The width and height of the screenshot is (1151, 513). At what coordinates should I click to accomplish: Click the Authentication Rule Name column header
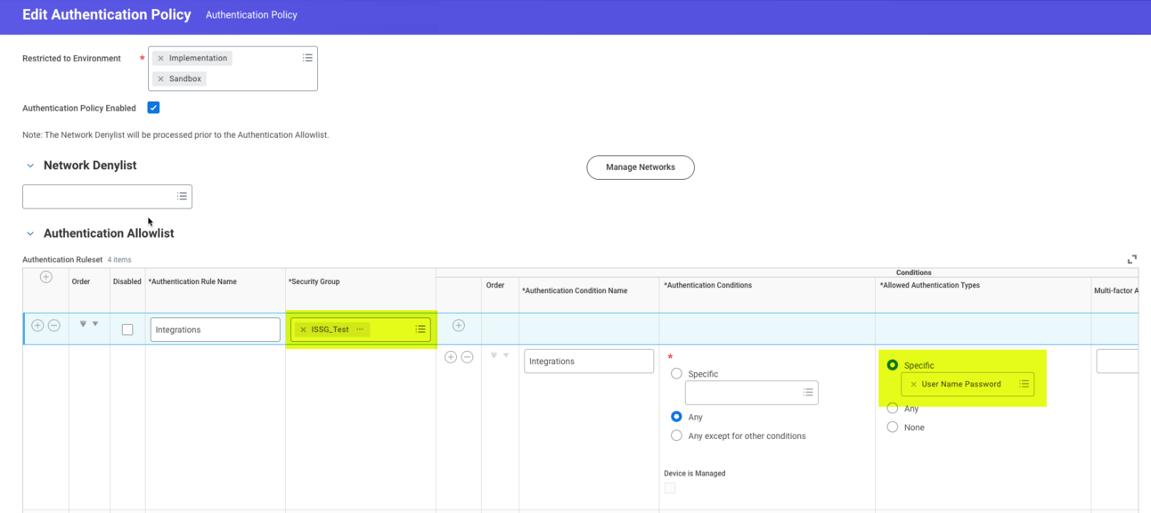(192, 281)
